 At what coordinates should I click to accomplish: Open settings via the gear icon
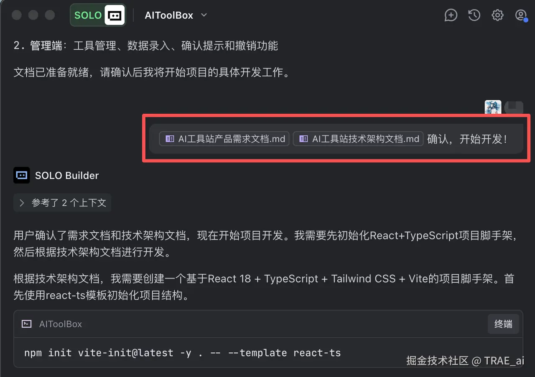click(x=497, y=15)
